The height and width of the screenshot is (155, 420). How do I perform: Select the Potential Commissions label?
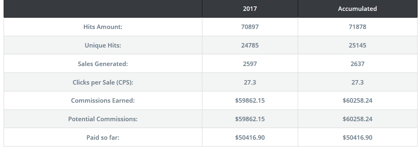tap(103, 119)
